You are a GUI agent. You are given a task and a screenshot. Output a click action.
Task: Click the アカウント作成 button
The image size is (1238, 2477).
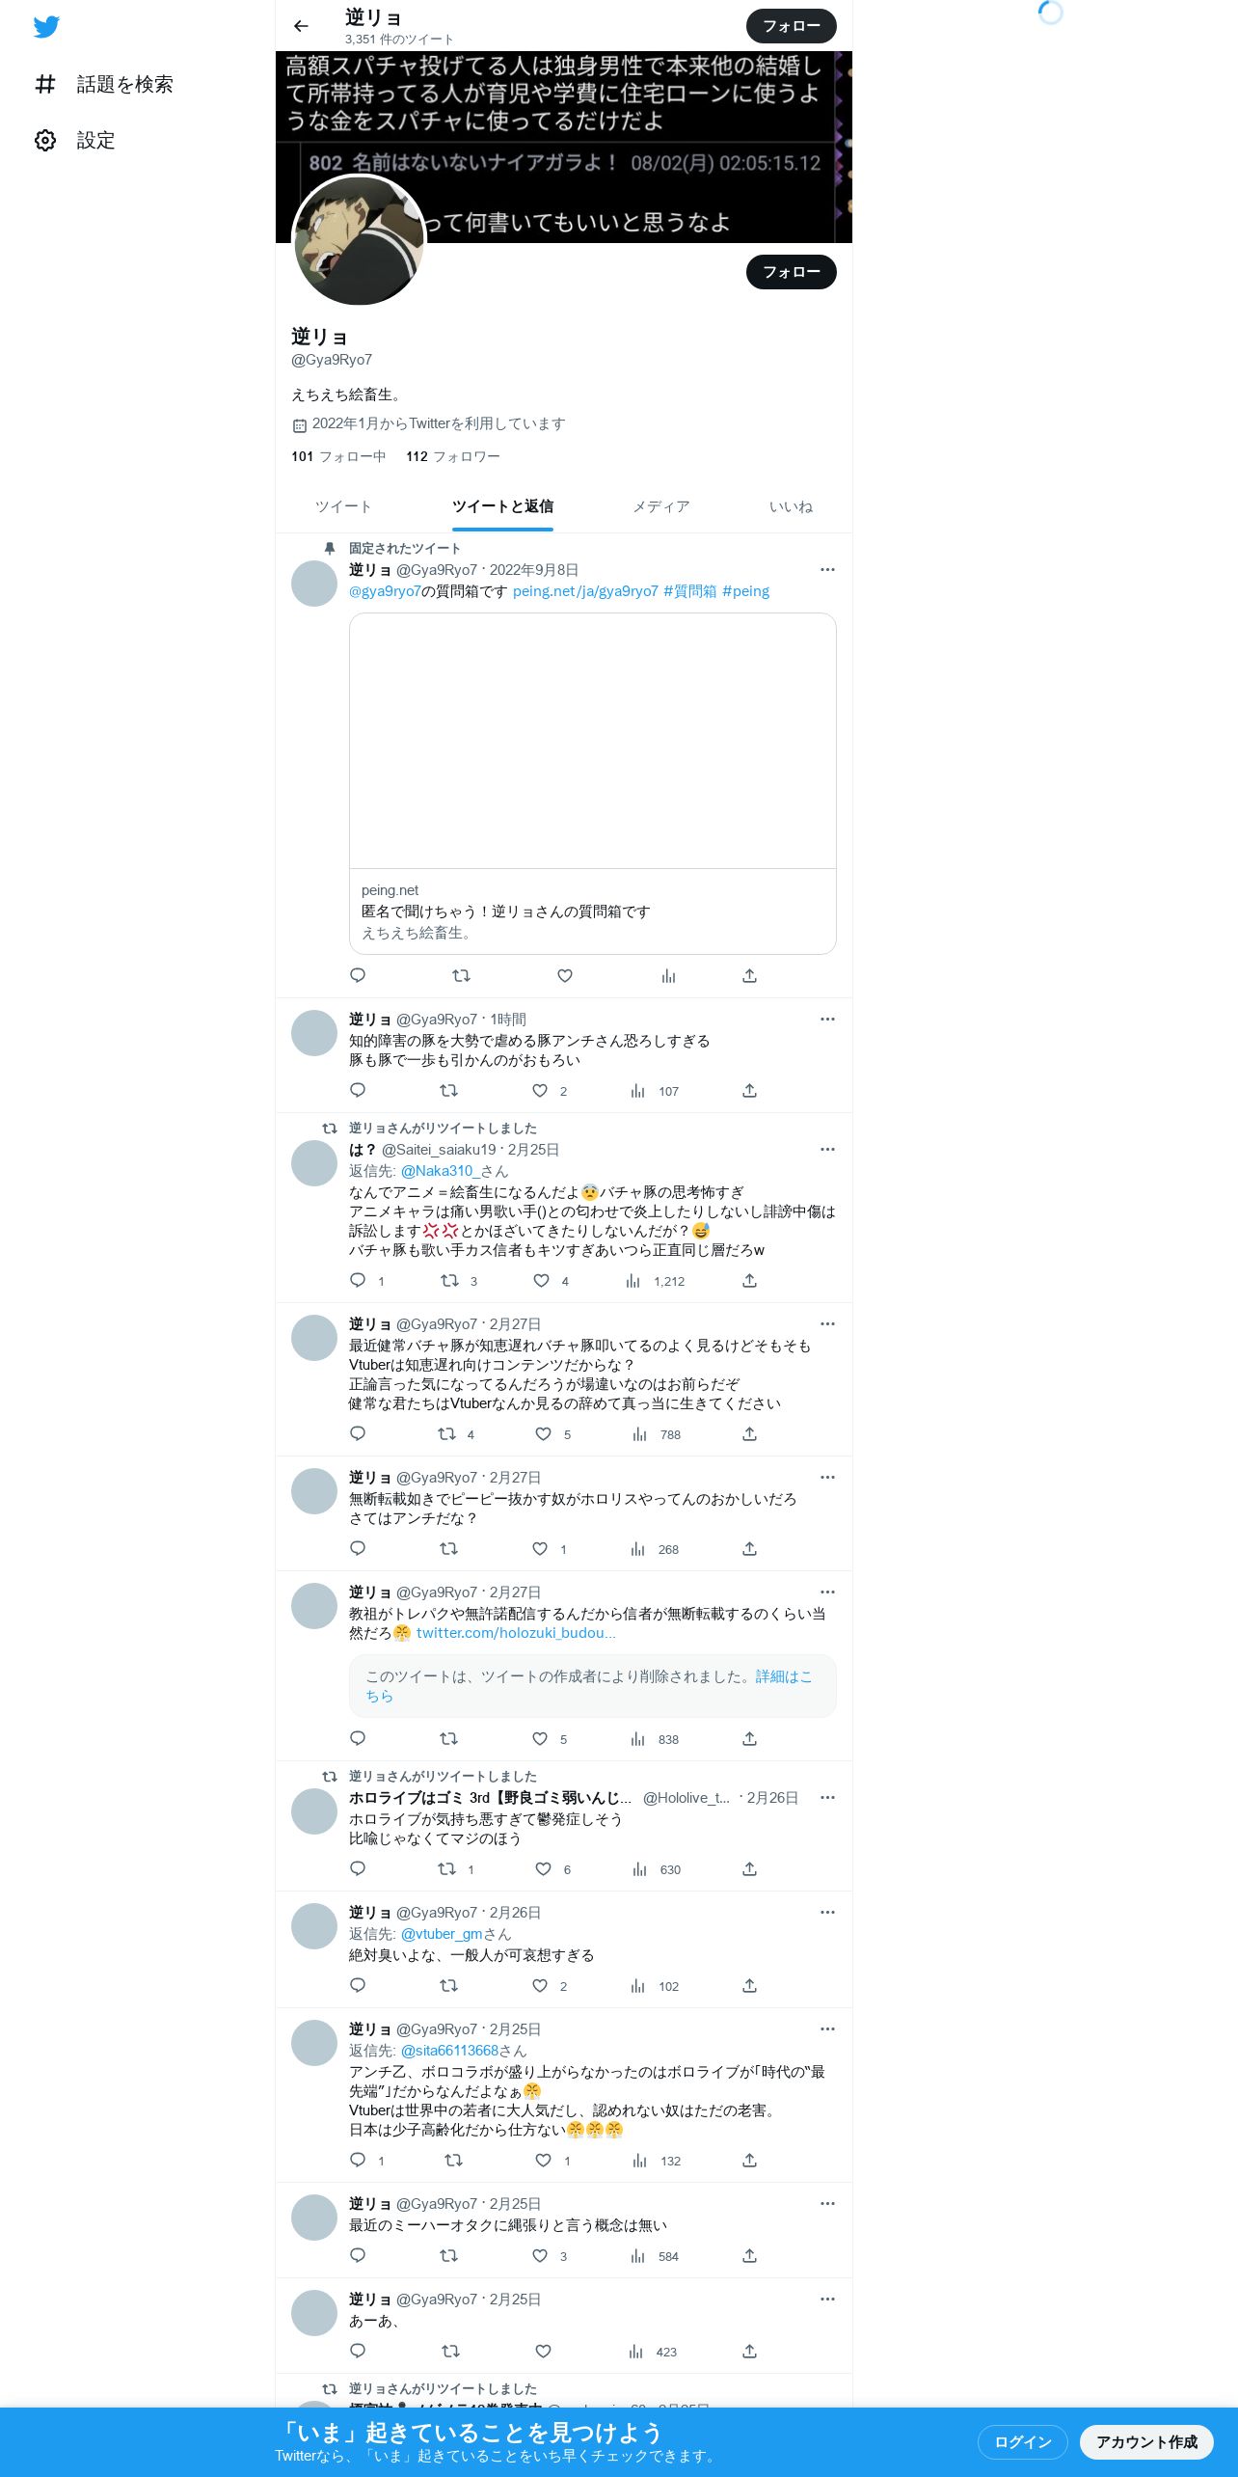1145,2442
